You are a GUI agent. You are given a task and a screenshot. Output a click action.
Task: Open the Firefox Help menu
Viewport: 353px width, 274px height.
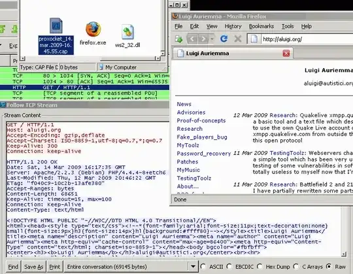pyautogui.click(x=307, y=26)
